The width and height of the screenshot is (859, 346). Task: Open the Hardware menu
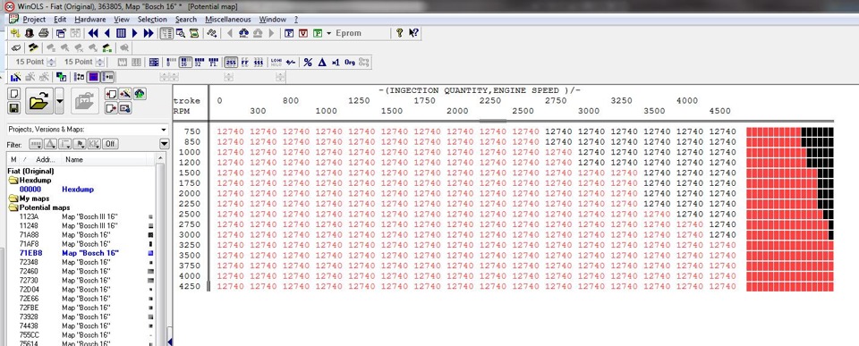click(89, 19)
